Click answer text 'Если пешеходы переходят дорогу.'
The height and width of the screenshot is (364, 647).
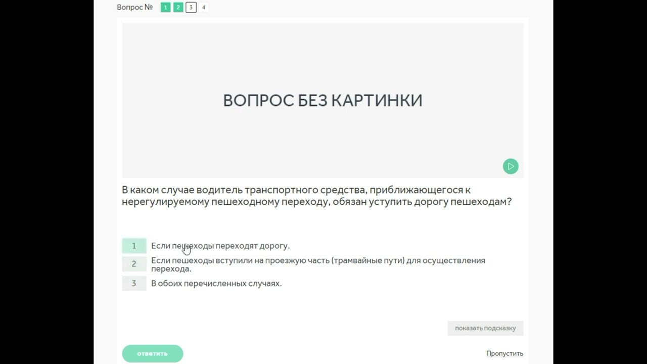220,246
